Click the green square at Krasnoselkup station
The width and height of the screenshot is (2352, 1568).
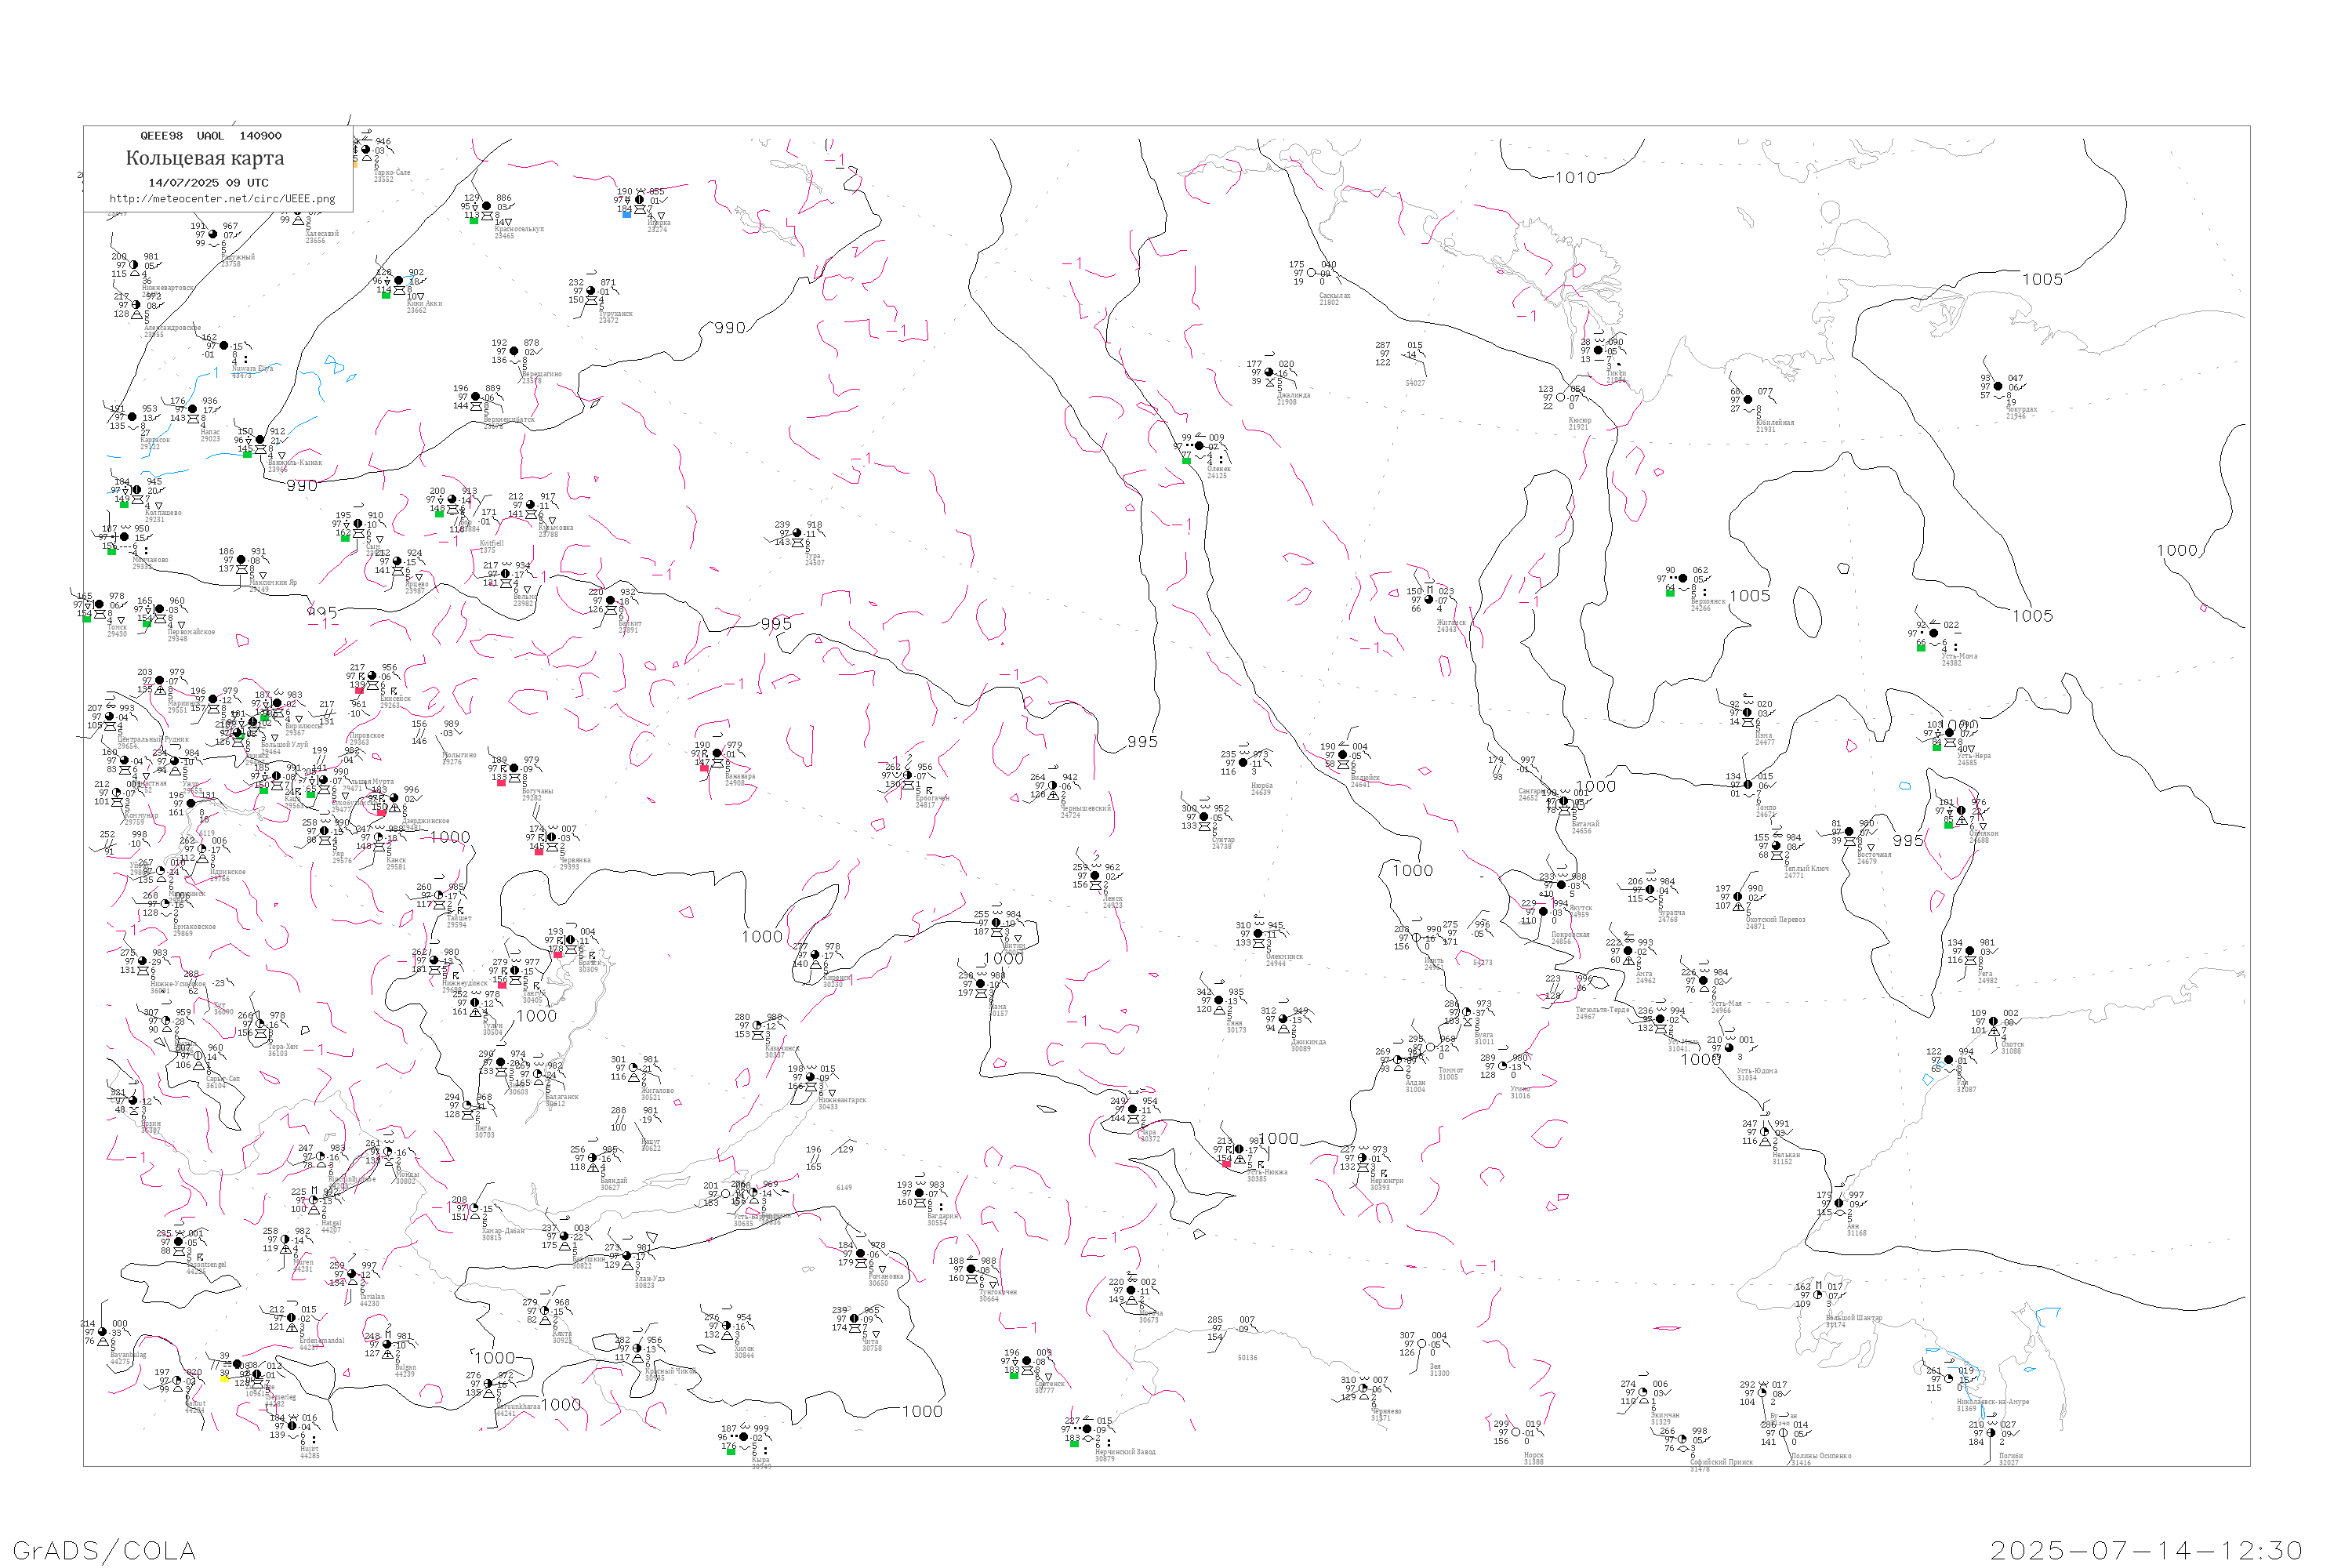tap(474, 220)
